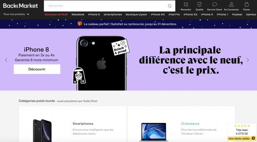The height and width of the screenshot is (142, 257).
Task: Click the 'Très bien 4.57/5.00' rating text
Action: click(242, 132)
